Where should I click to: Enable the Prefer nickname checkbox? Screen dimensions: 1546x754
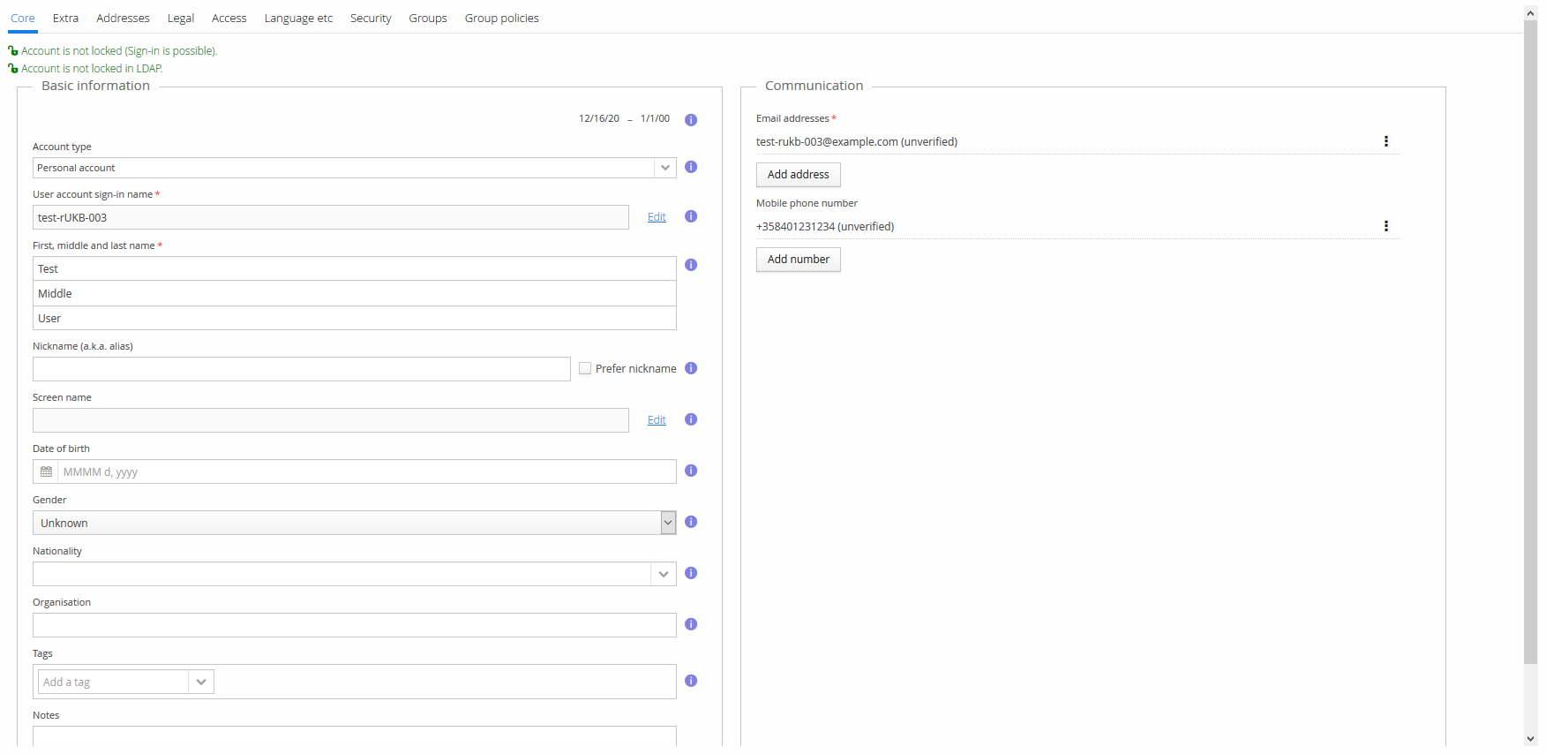[585, 368]
